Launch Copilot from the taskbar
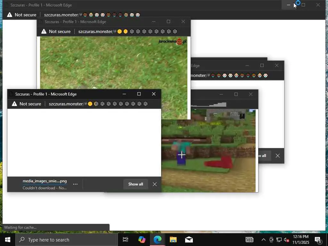The height and width of the screenshot is (246, 328). [142, 240]
